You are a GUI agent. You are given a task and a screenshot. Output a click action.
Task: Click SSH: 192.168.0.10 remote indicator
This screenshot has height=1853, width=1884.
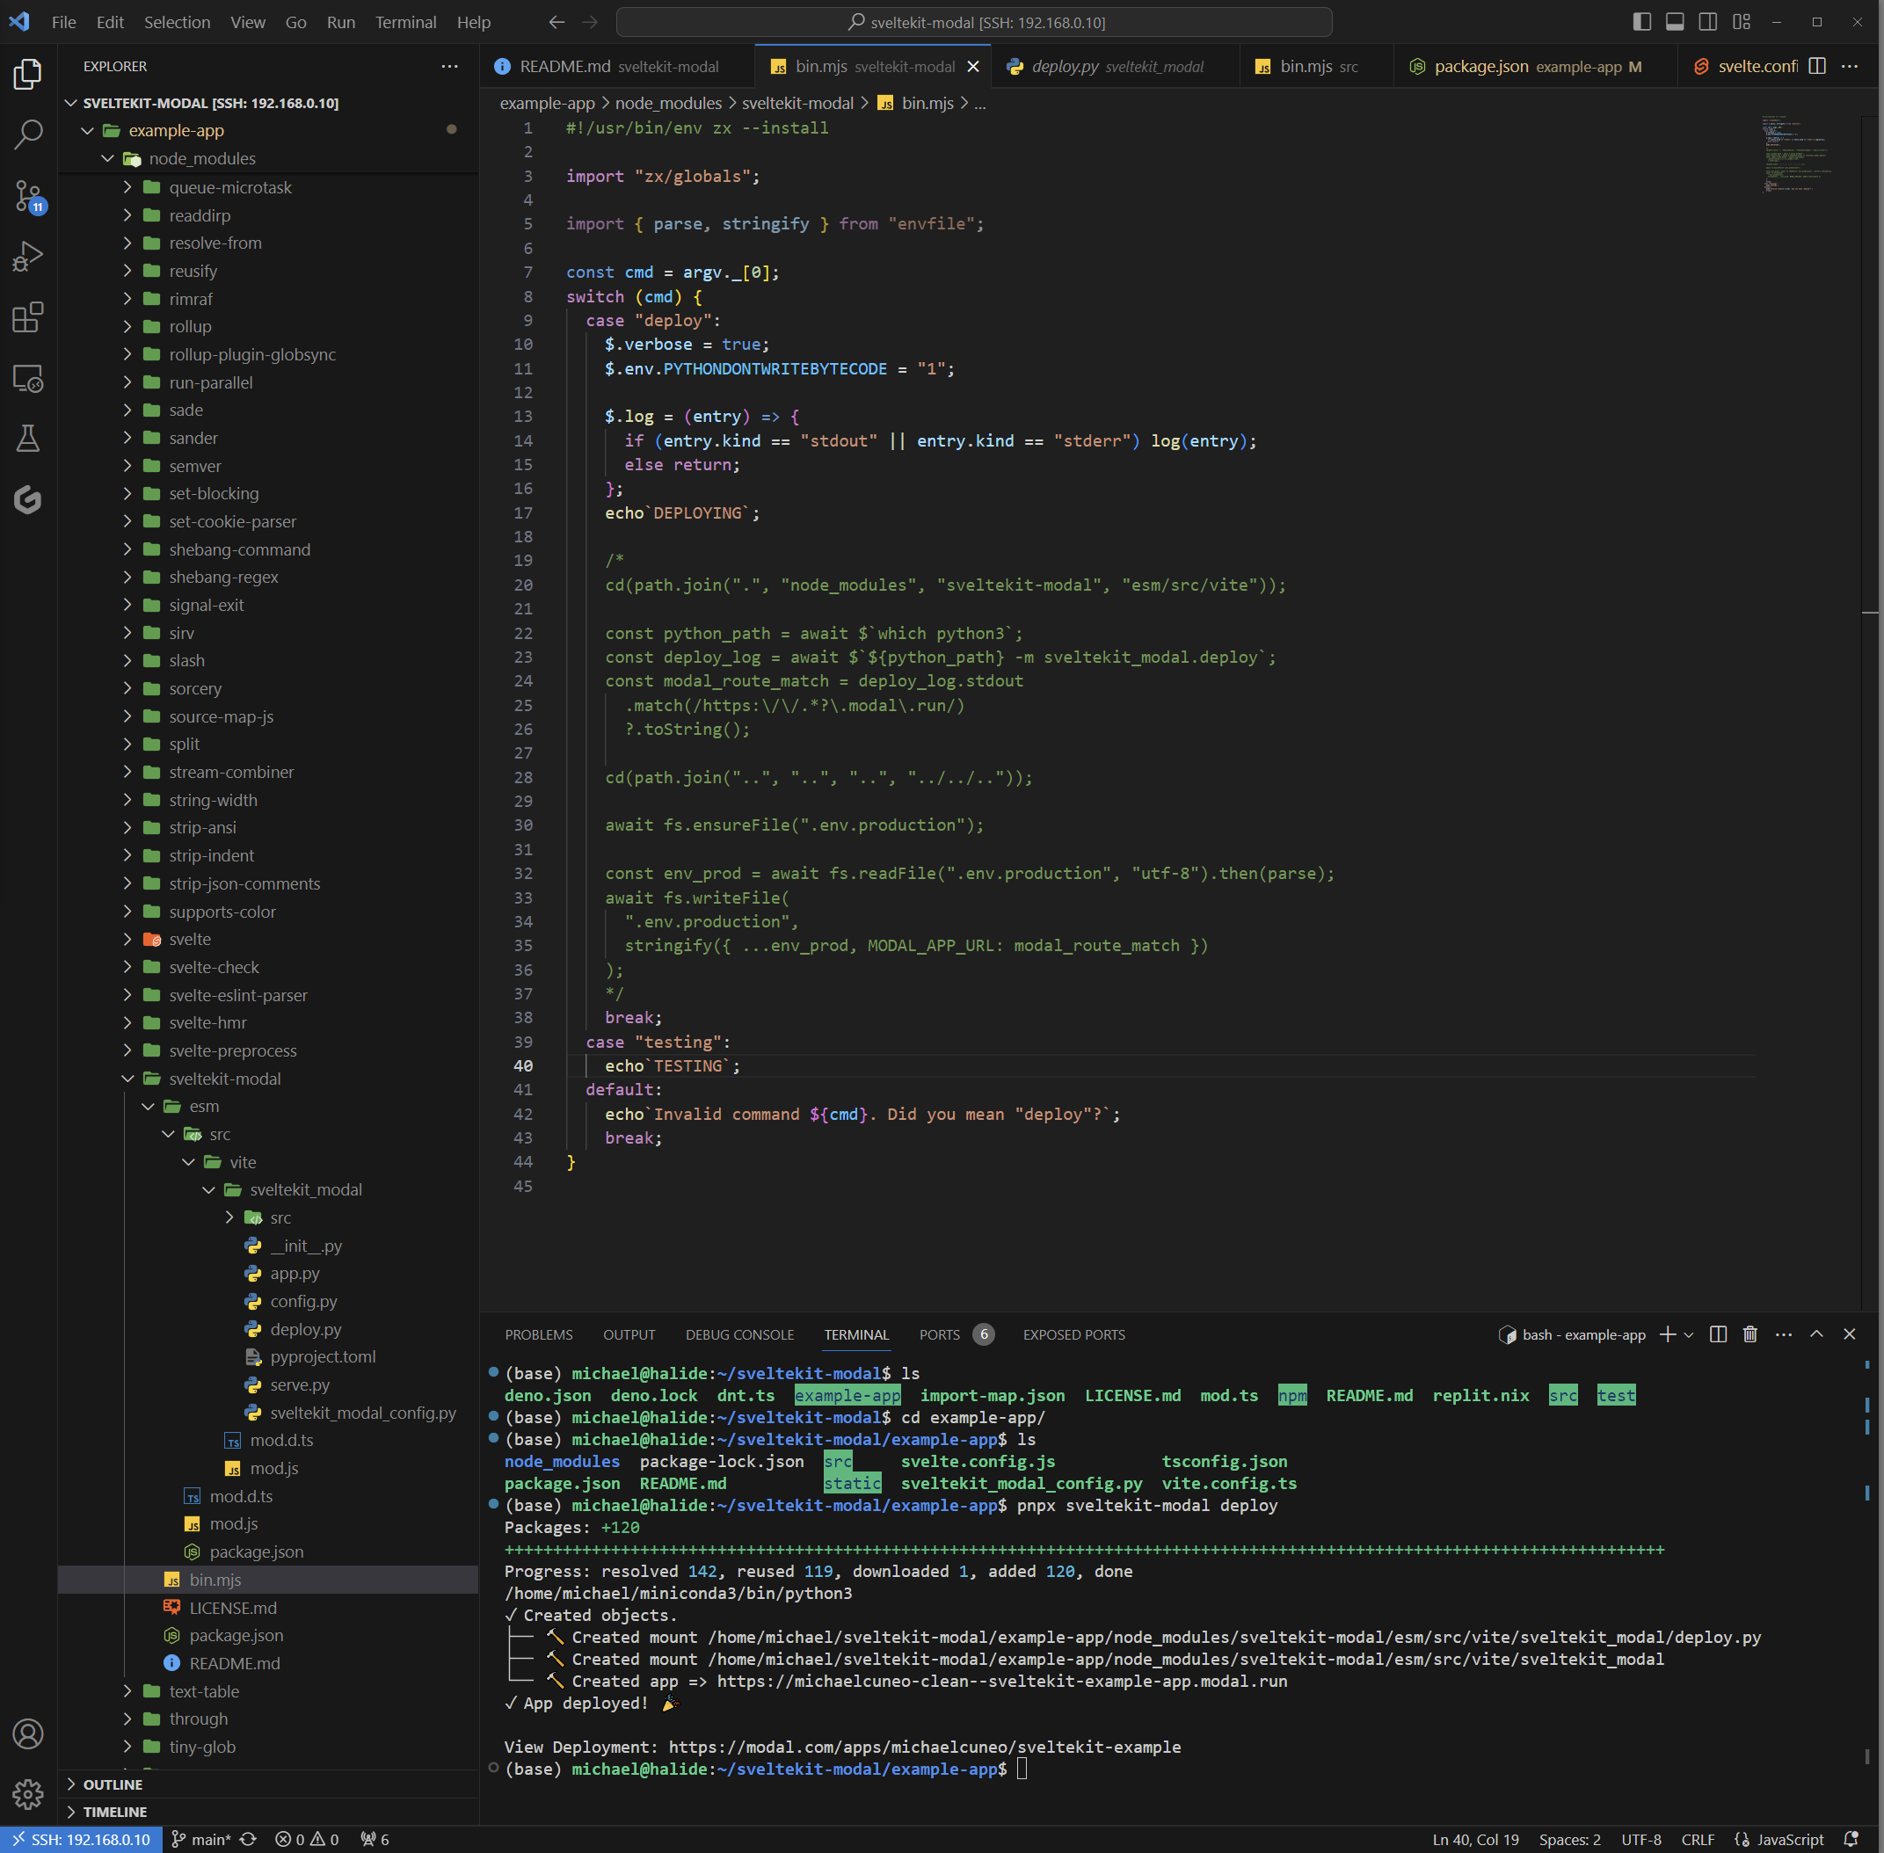pos(82,1838)
